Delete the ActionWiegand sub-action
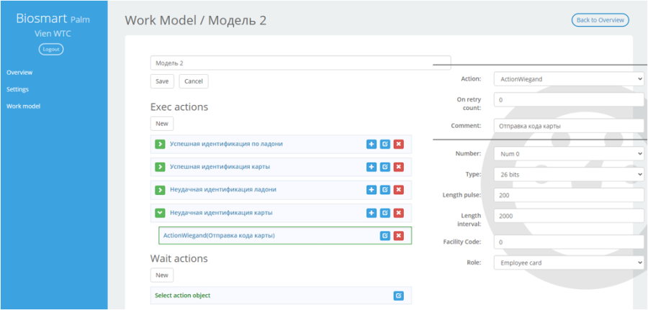 [x=399, y=236]
